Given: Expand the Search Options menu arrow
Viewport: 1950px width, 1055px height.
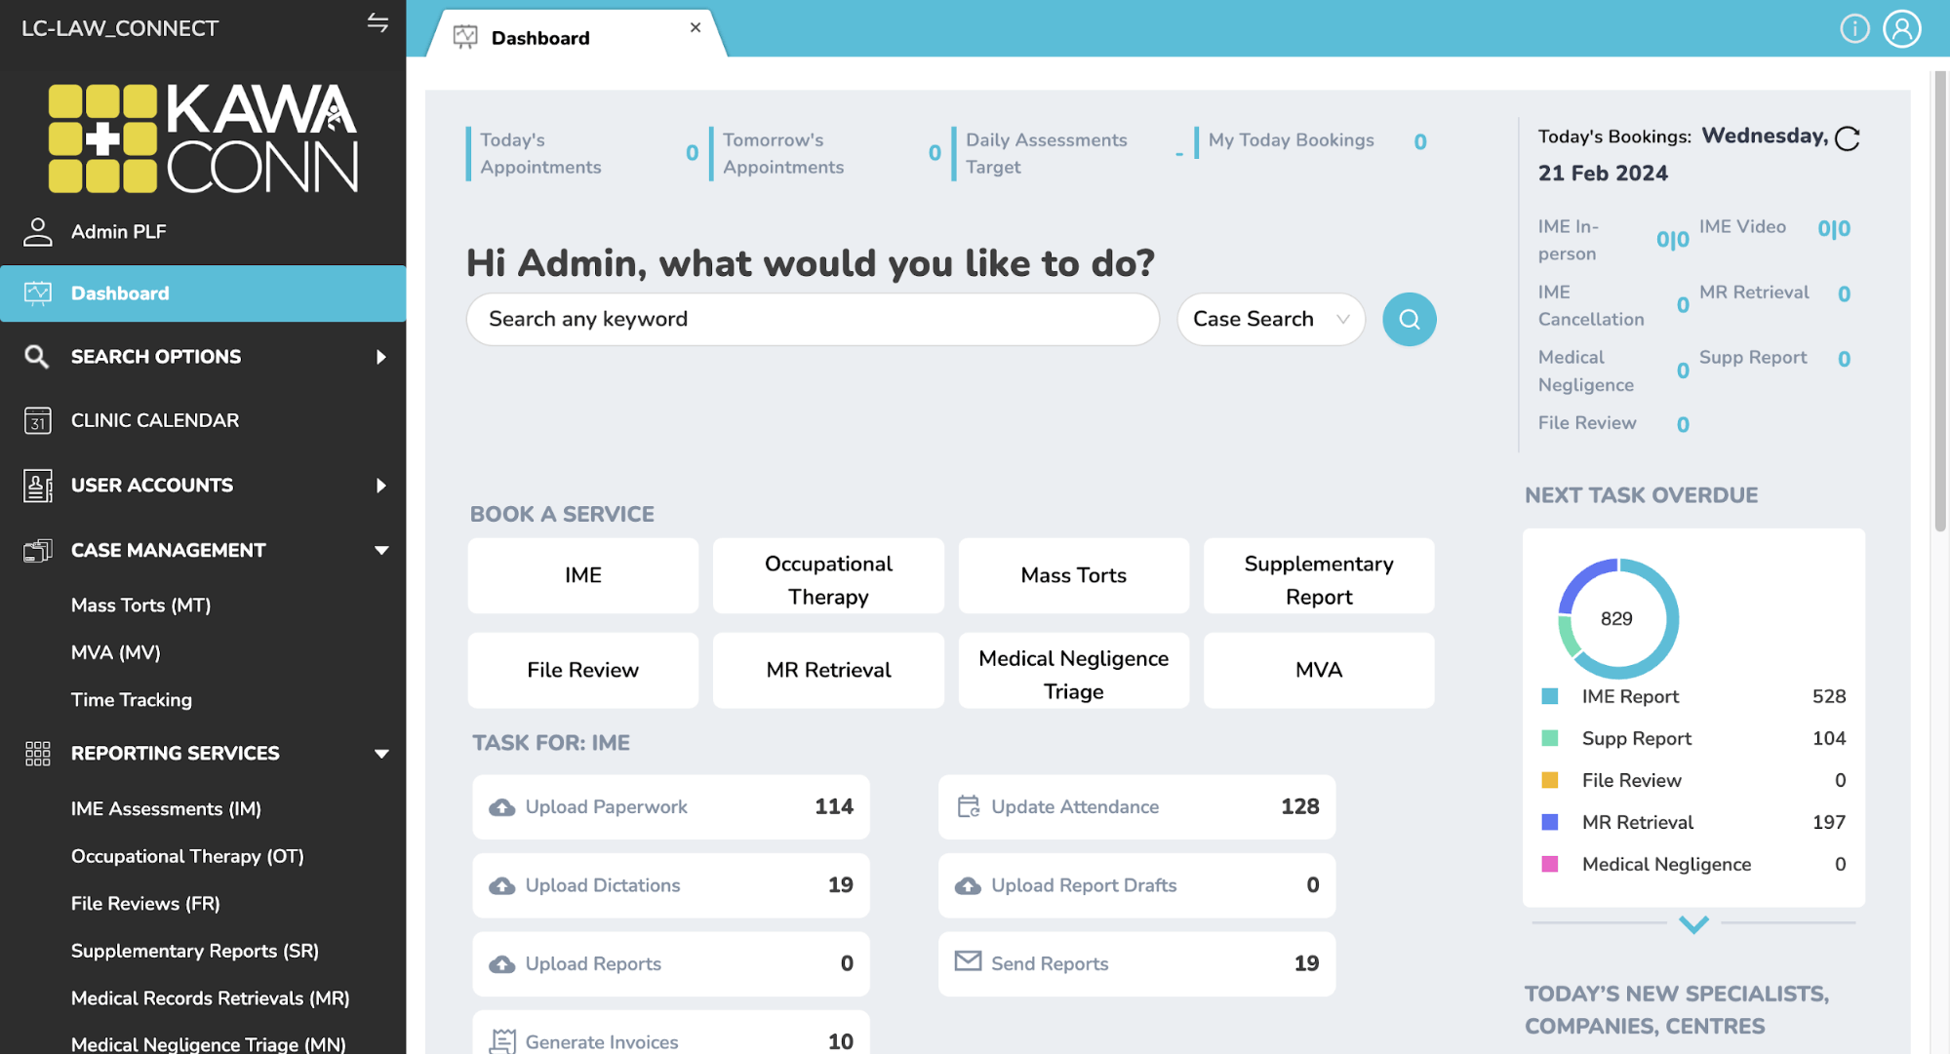Looking at the screenshot, I should (381, 357).
